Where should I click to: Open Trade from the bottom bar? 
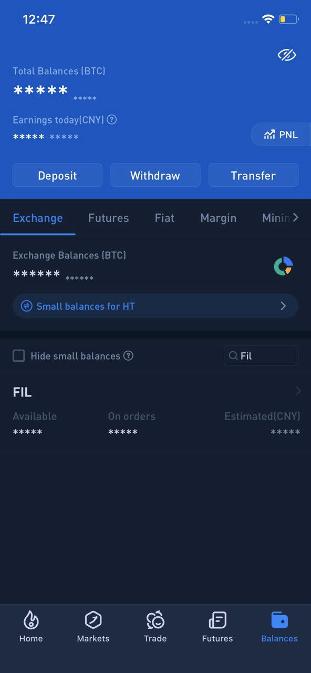point(155,627)
